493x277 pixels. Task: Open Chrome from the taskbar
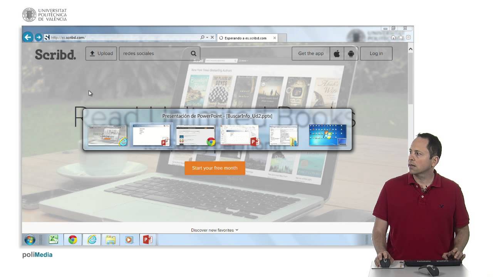pyautogui.click(x=72, y=240)
